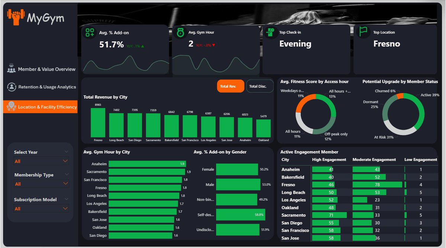The width and height of the screenshot is (446, 248).
Task: Switch chart to Total Rev.
Action: click(x=231, y=86)
